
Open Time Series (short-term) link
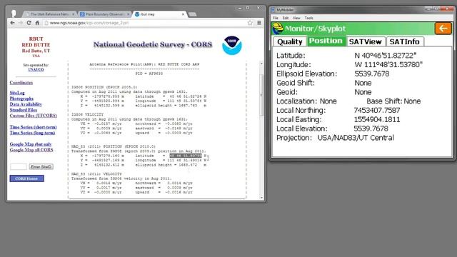coord(34,127)
